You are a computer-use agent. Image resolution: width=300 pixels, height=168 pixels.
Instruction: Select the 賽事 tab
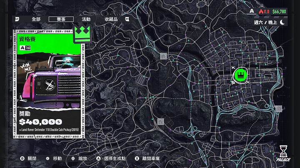point(61,19)
